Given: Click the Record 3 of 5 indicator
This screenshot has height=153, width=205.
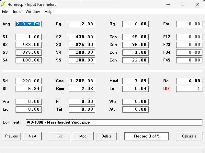Looking at the screenshot, I should [147, 136].
